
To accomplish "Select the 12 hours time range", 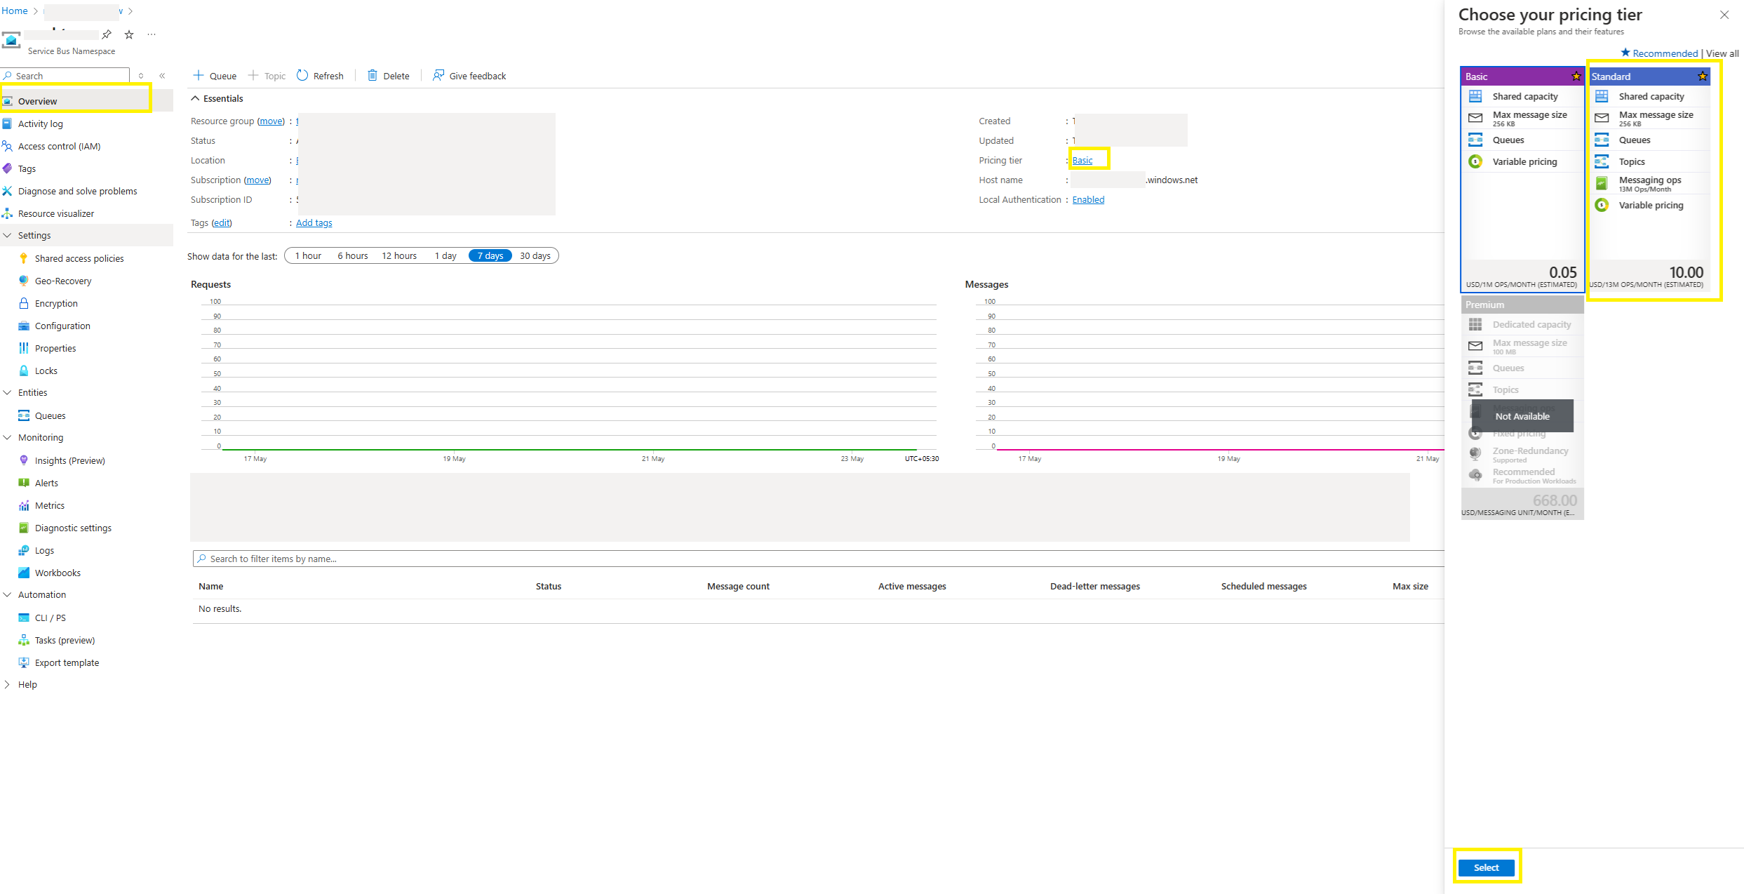I will click(x=399, y=256).
